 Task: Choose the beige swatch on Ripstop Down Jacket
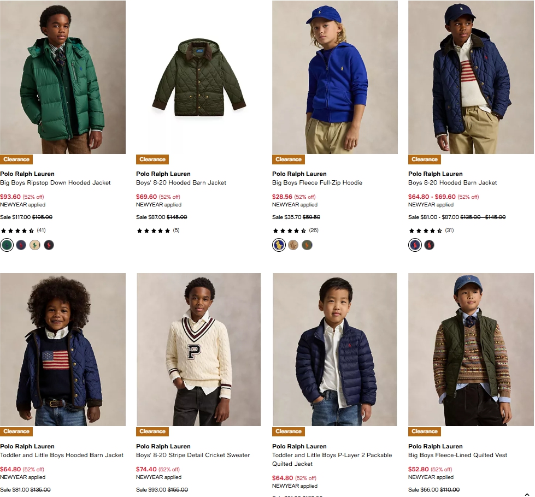tap(35, 245)
